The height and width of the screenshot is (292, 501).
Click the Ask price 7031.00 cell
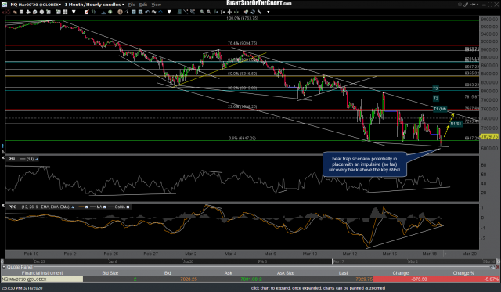click(251, 279)
